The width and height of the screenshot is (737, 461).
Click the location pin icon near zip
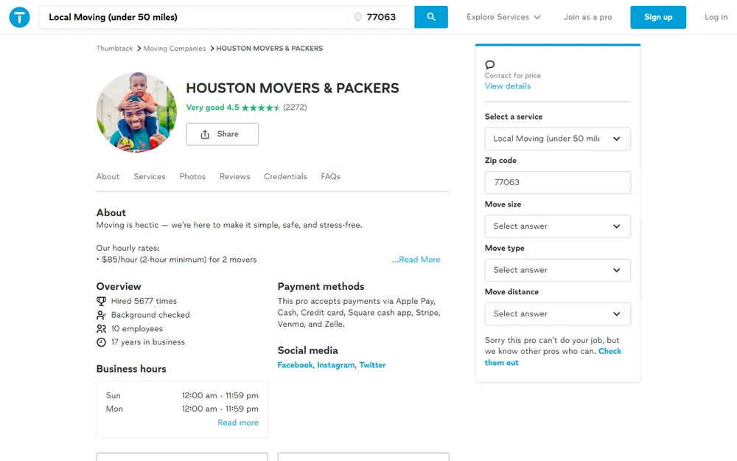click(x=357, y=17)
